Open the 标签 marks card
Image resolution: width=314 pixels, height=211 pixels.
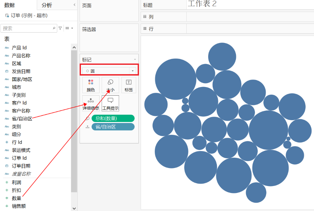129,85
